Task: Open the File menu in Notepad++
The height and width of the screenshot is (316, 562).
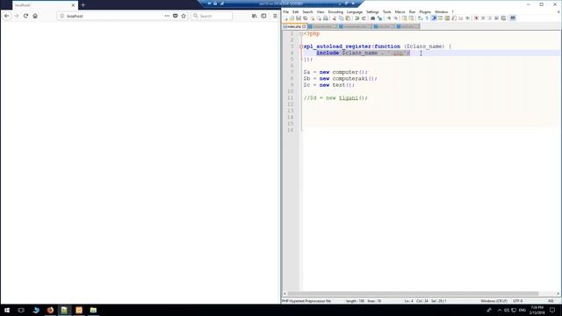Action: tap(285, 11)
